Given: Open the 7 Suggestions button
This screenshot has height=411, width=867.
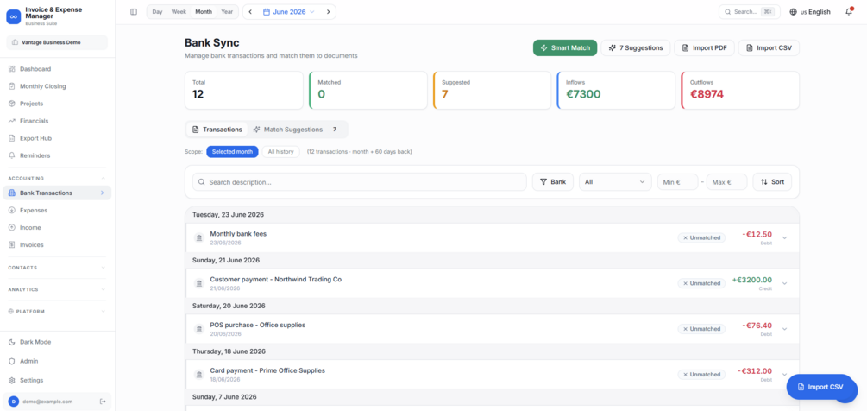Looking at the screenshot, I should pos(636,48).
